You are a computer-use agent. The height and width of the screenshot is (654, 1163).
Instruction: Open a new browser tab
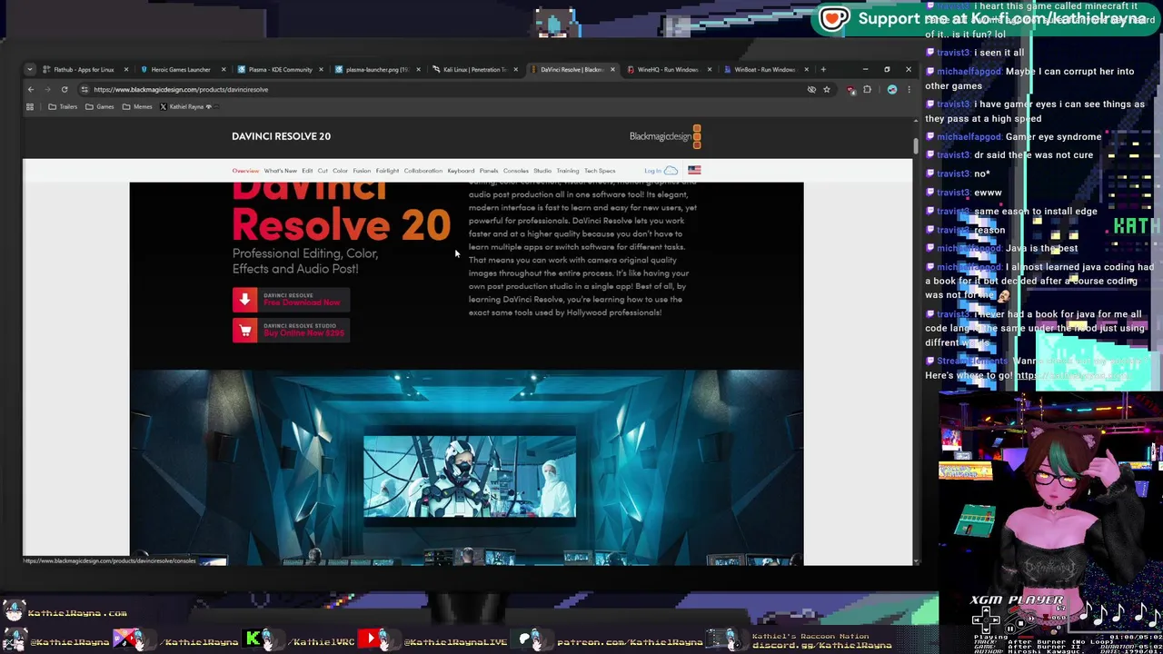(823, 69)
